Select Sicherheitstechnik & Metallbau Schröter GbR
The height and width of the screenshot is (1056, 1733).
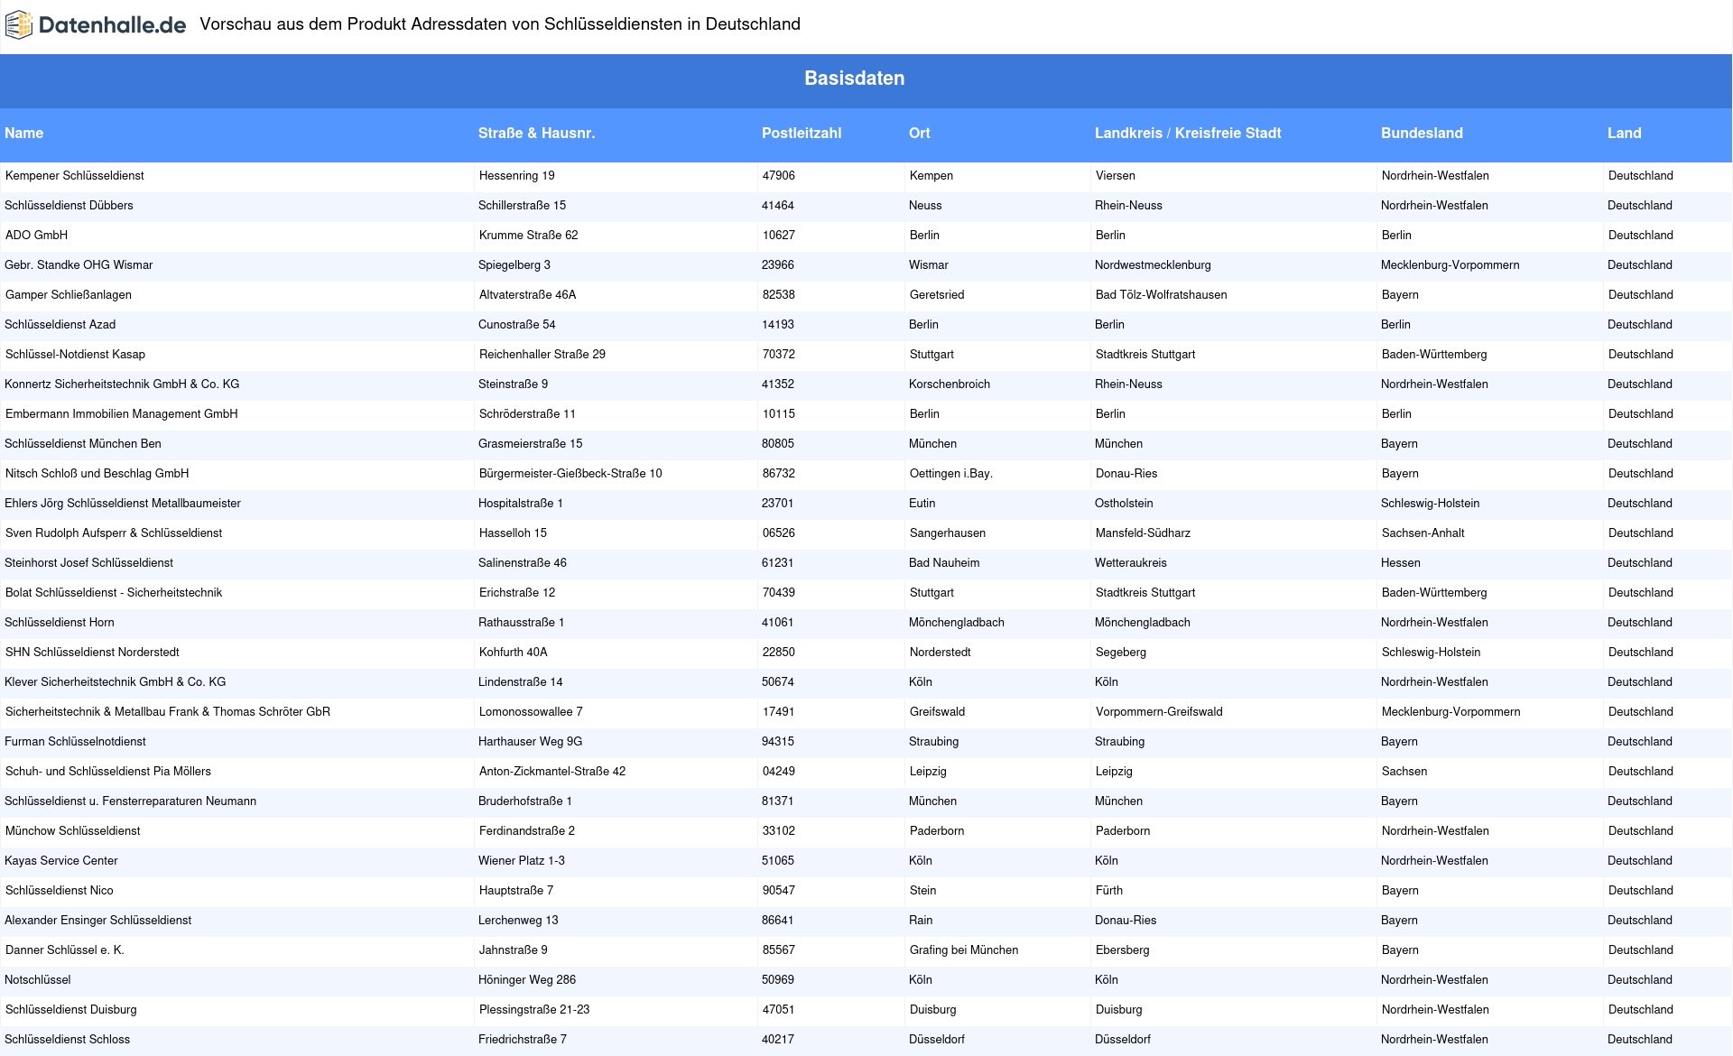(168, 712)
